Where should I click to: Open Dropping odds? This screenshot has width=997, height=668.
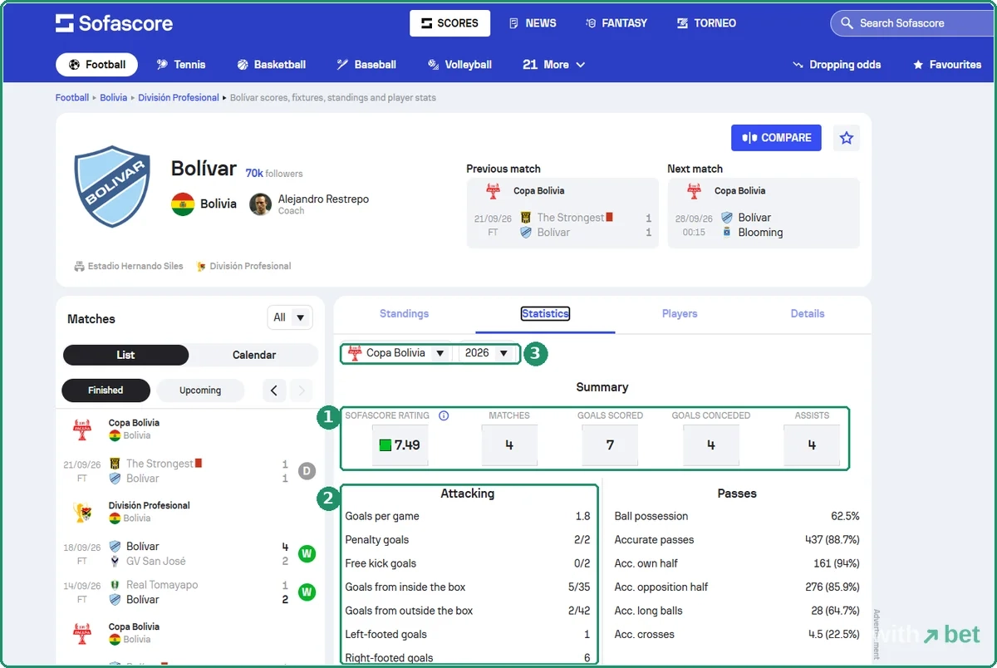(837, 65)
